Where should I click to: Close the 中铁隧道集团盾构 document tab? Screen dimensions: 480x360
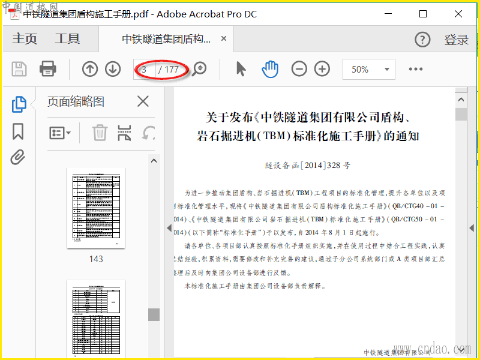pos(224,38)
